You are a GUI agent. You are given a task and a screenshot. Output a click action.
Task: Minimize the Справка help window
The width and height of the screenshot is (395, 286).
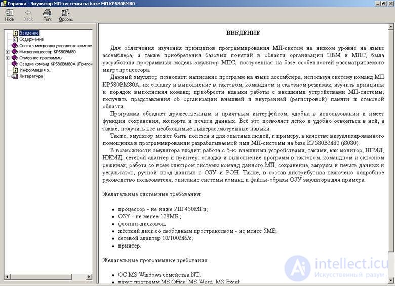[377, 3]
